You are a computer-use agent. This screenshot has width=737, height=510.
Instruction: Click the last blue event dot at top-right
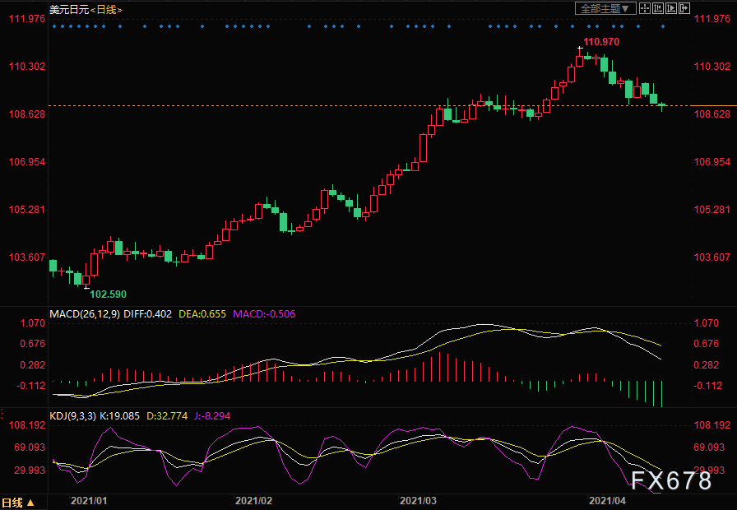664,26
